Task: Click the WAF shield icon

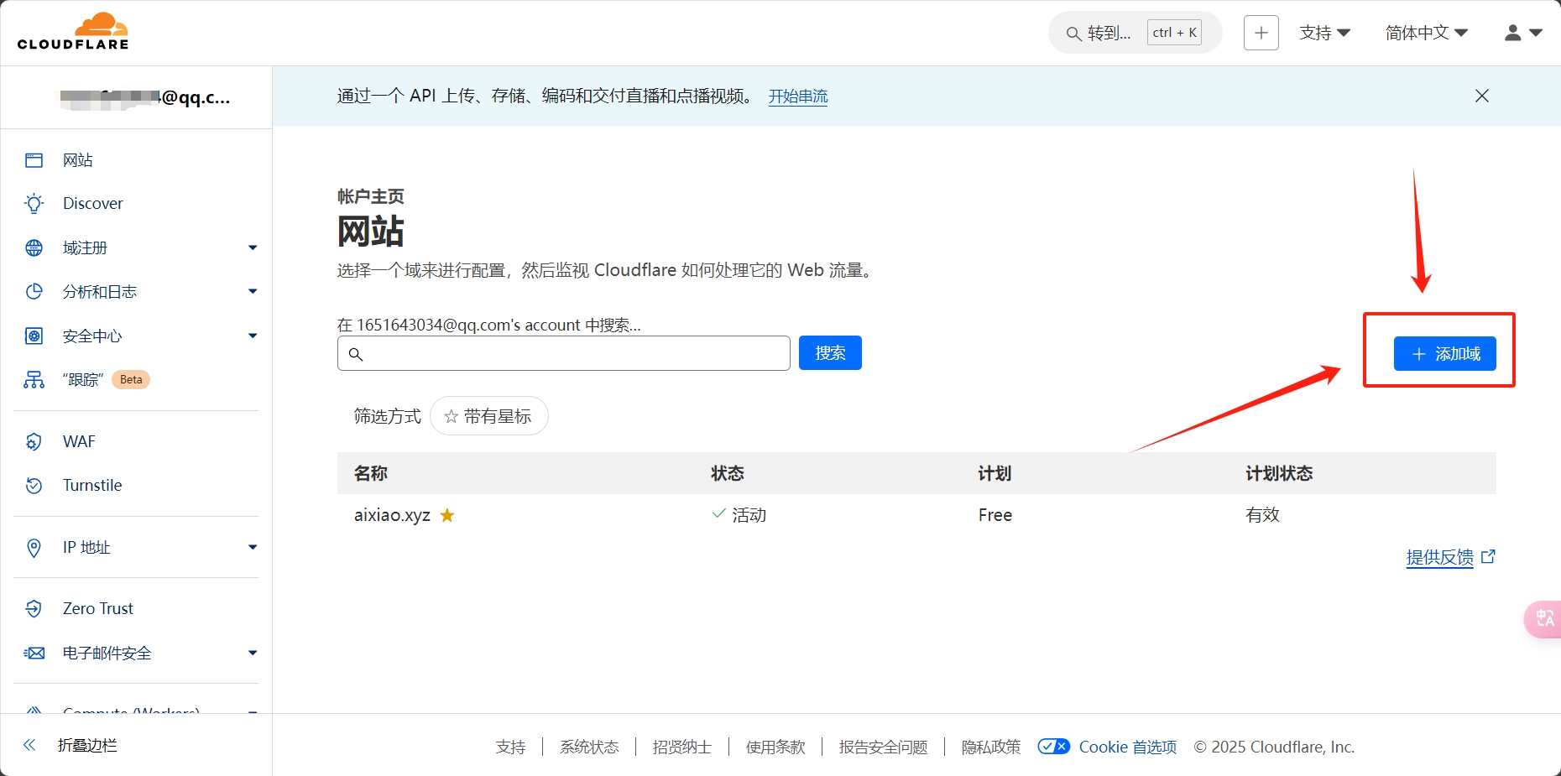Action: 34,442
